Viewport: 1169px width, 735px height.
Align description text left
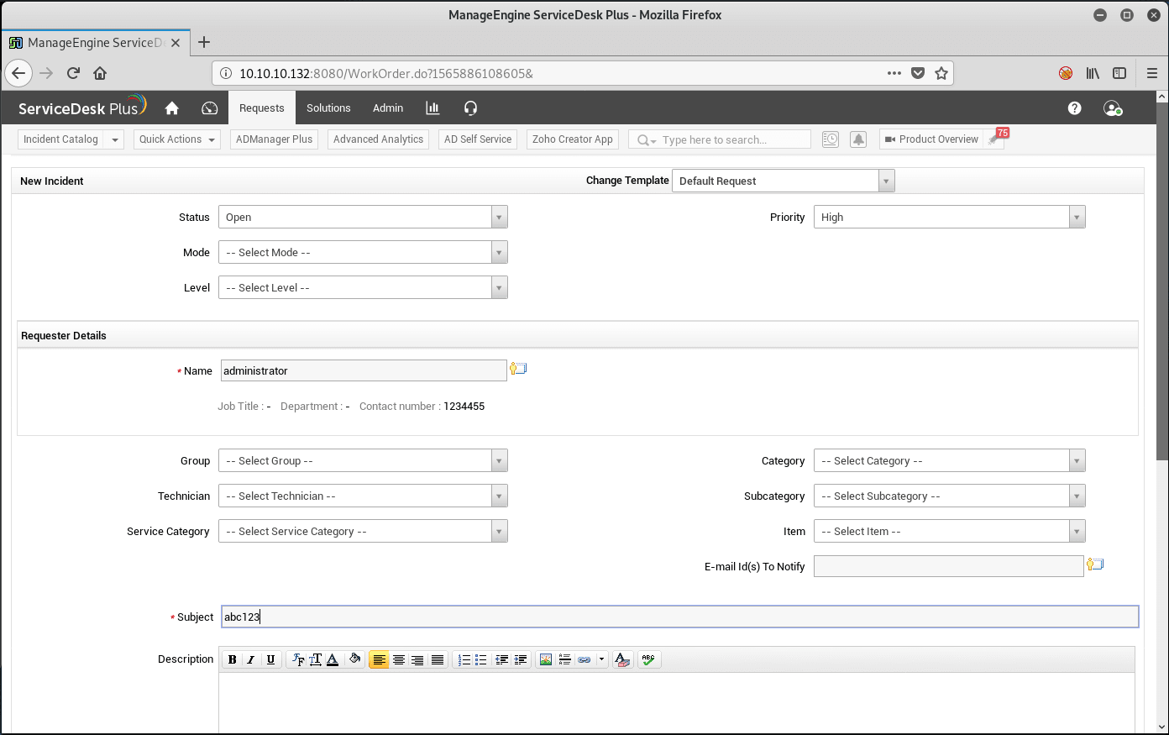tap(380, 659)
